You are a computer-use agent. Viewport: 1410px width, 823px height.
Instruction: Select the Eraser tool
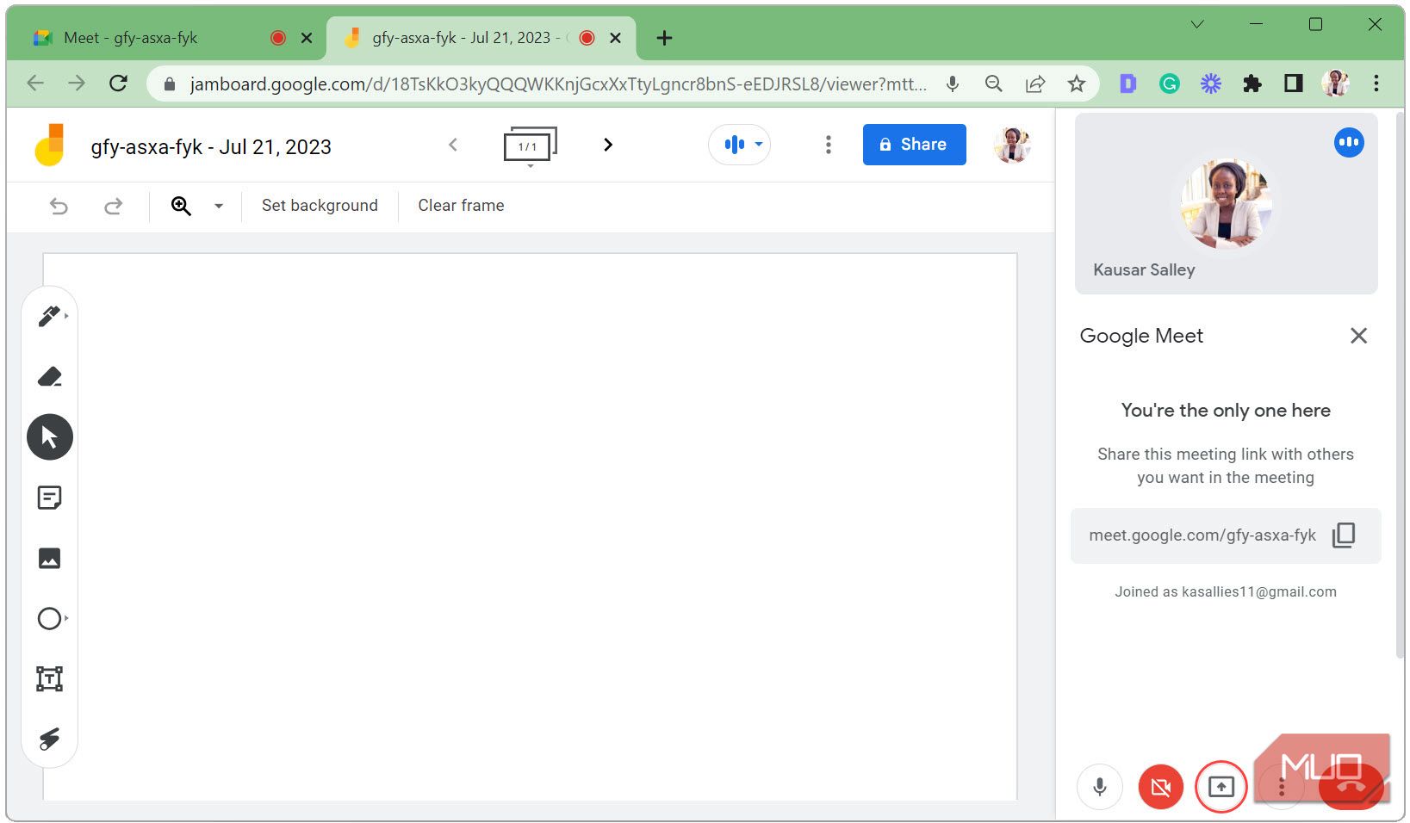coord(49,377)
